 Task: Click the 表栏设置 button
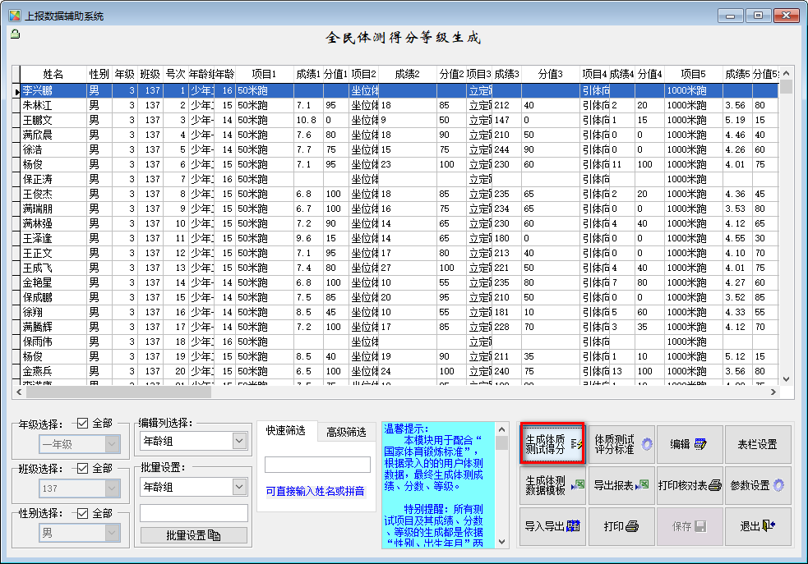[x=757, y=444]
